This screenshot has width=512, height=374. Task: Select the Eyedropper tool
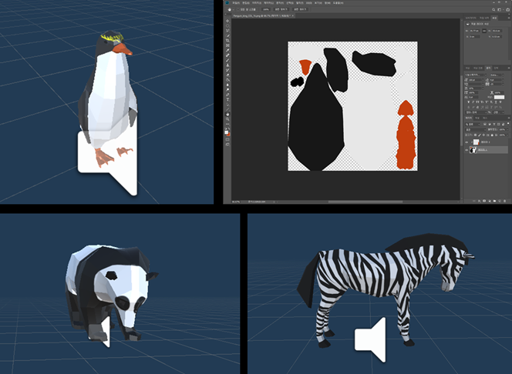point(227,50)
